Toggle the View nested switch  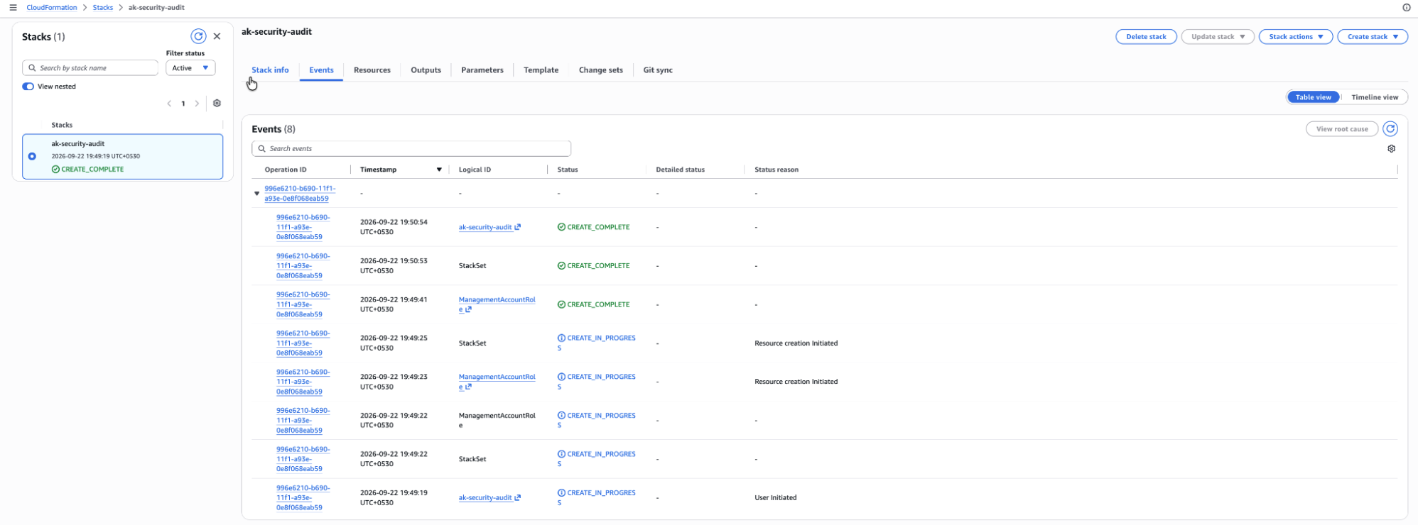[28, 87]
